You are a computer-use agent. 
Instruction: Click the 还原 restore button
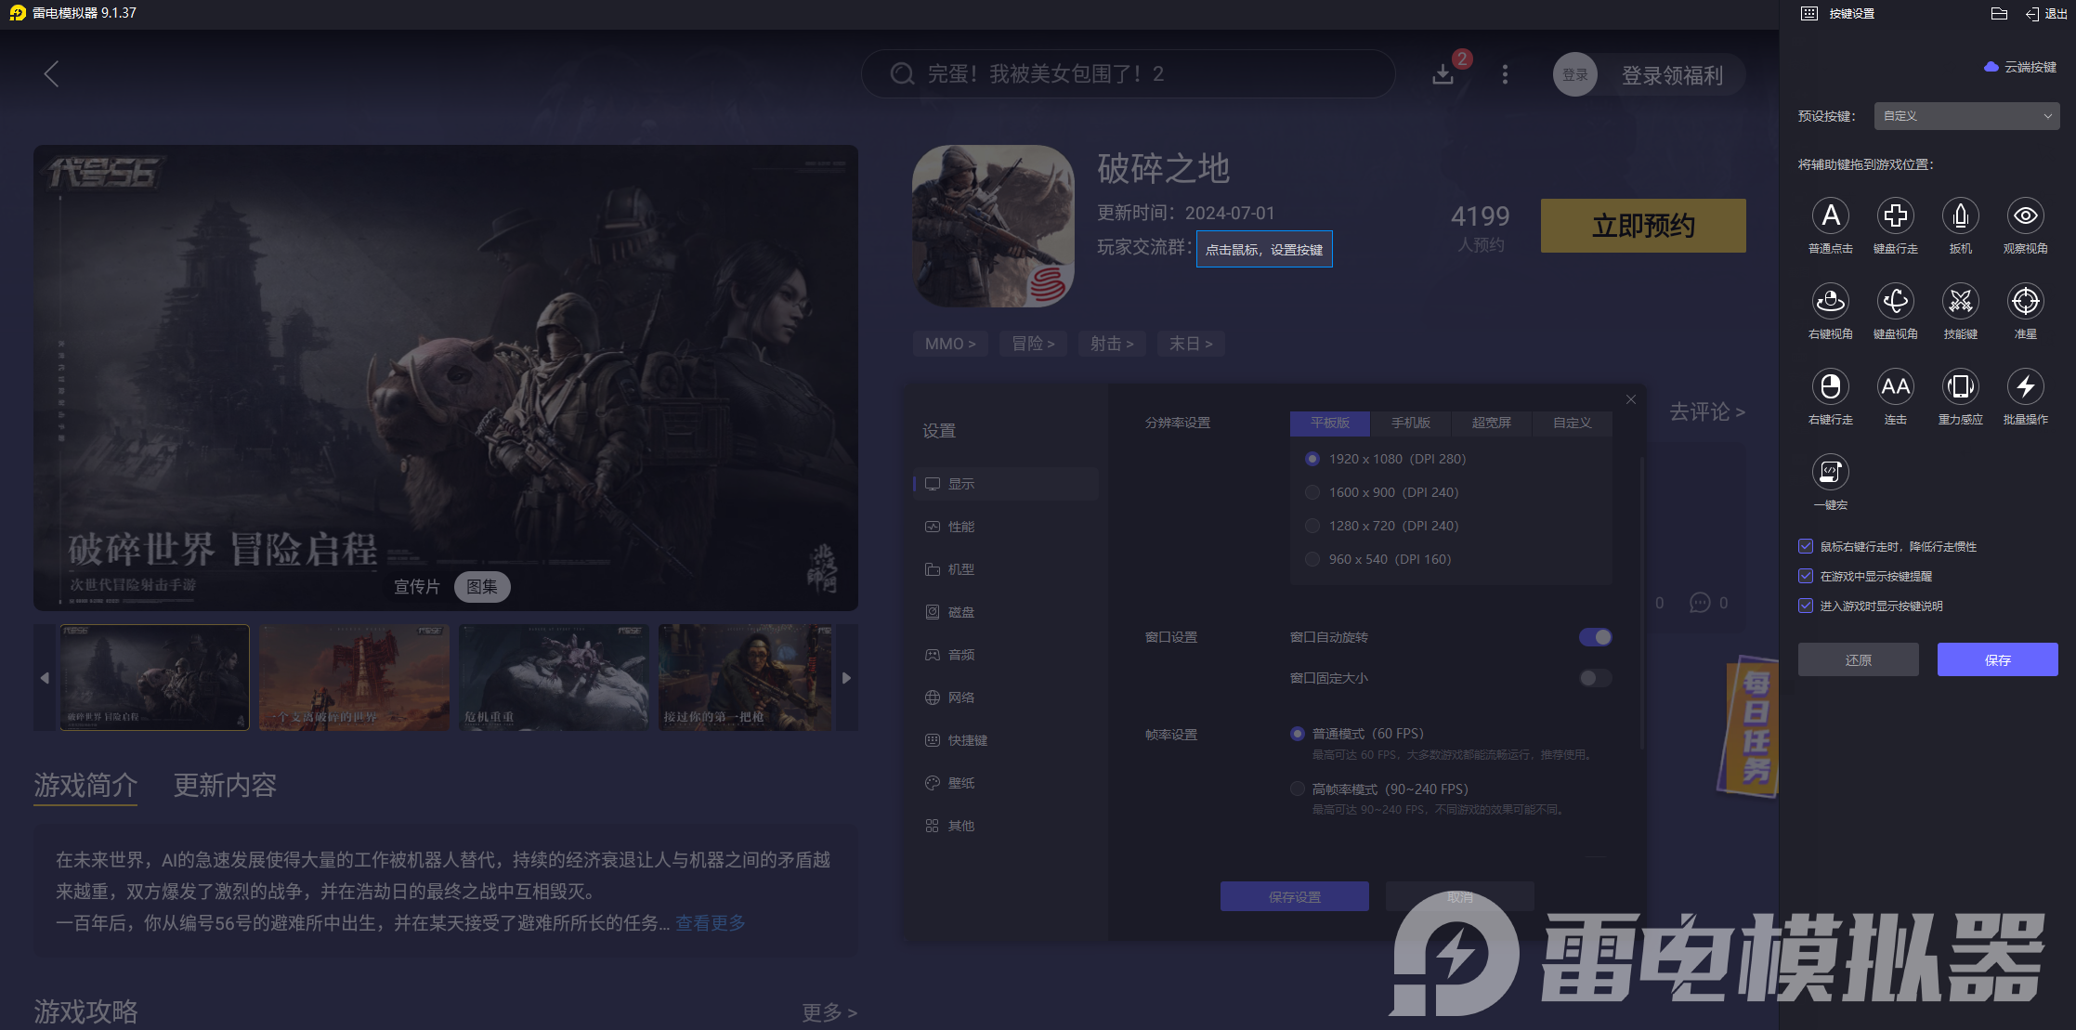pyautogui.click(x=1858, y=659)
